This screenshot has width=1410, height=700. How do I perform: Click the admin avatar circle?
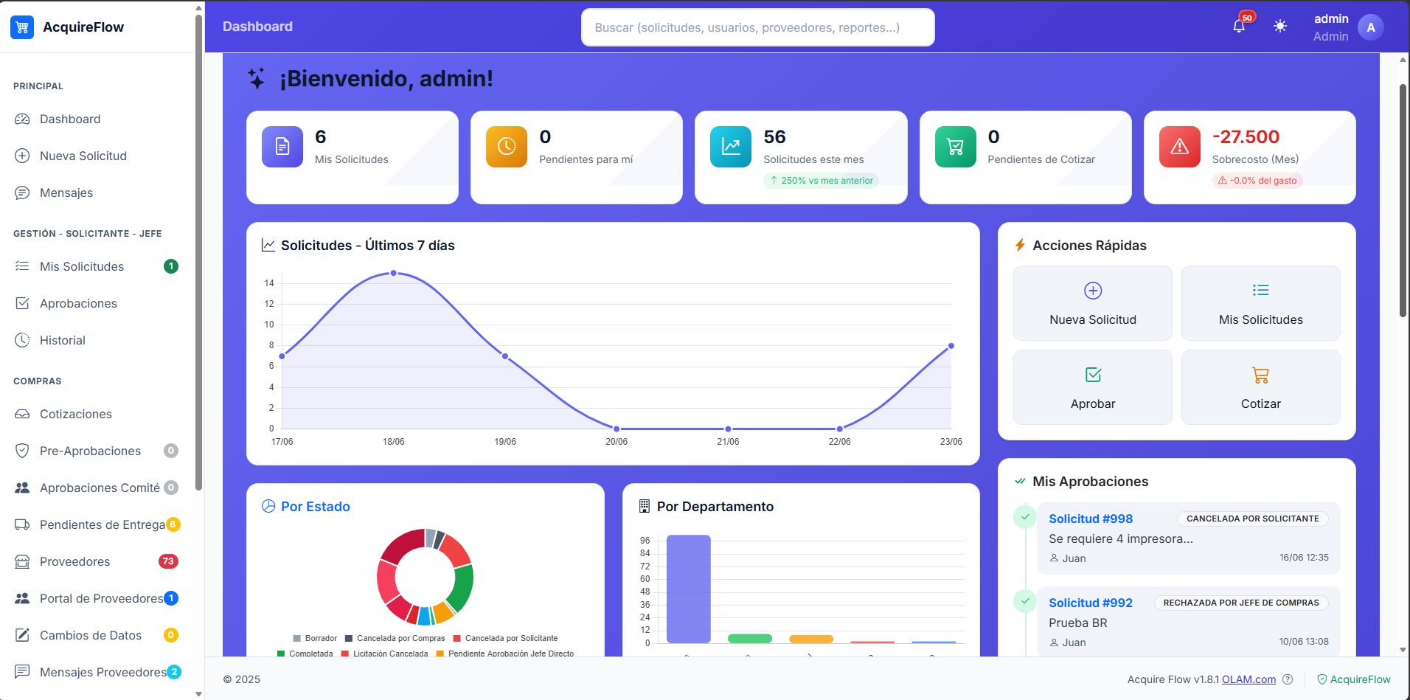(1370, 27)
